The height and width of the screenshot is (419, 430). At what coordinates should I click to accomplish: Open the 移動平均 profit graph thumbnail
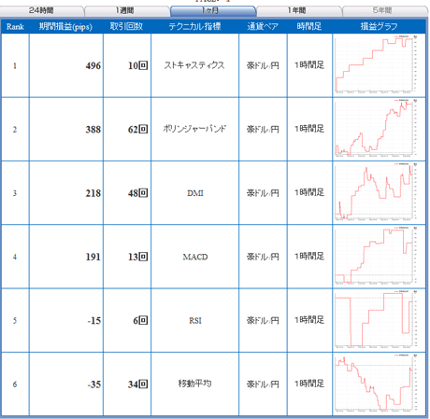[376, 383]
